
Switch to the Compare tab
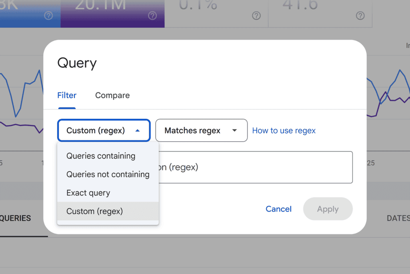[112, 95]
